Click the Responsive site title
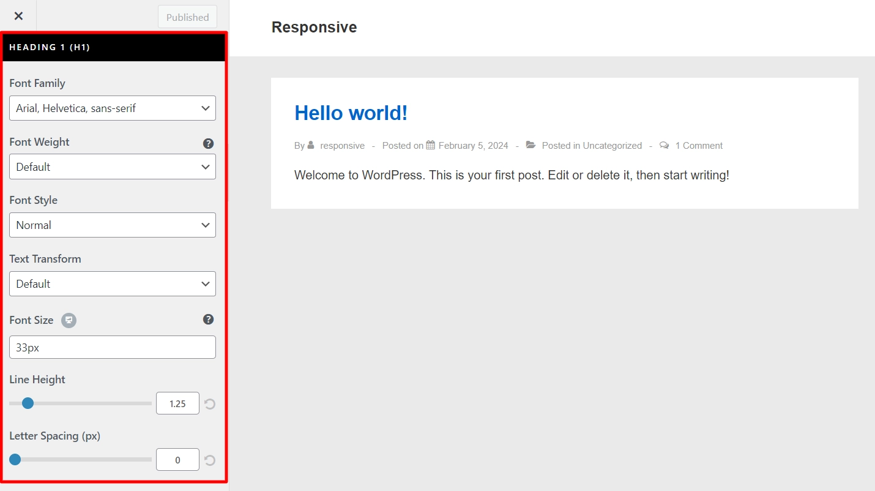 [314, 28]
